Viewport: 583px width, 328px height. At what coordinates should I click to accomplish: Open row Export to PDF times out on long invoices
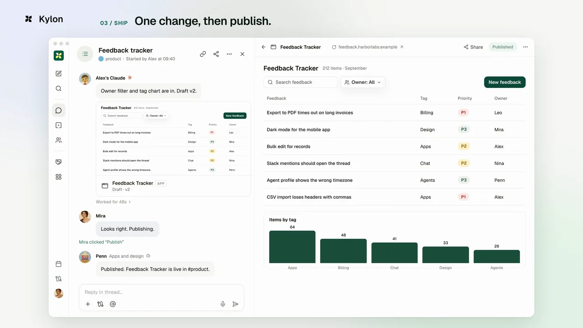[394, 113]
